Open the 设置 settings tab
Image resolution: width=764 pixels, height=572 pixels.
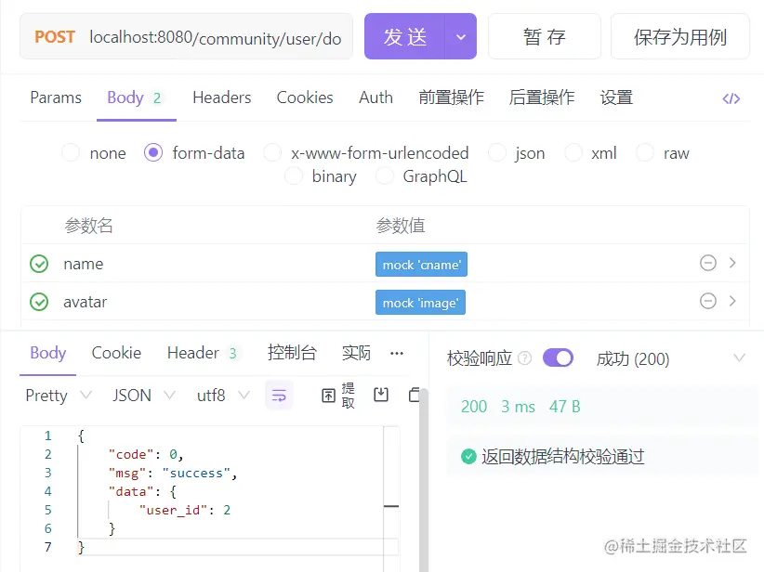tap(616, 97)
